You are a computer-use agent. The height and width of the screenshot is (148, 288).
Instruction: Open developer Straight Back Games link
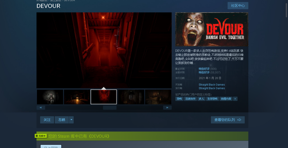(x=211, y=85)
